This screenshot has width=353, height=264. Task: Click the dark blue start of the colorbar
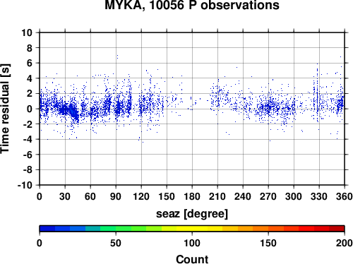(x=47, y=229)
